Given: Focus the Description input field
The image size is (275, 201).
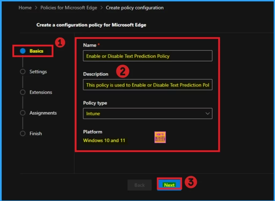Looking at the screenshot, I should (x=148, y=85).
